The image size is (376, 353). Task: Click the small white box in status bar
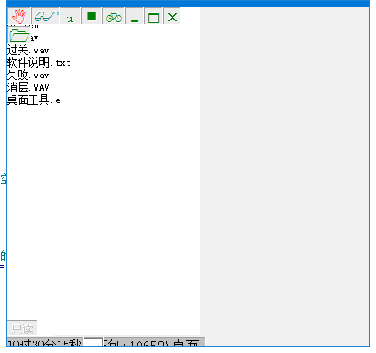tap(92, 341)
